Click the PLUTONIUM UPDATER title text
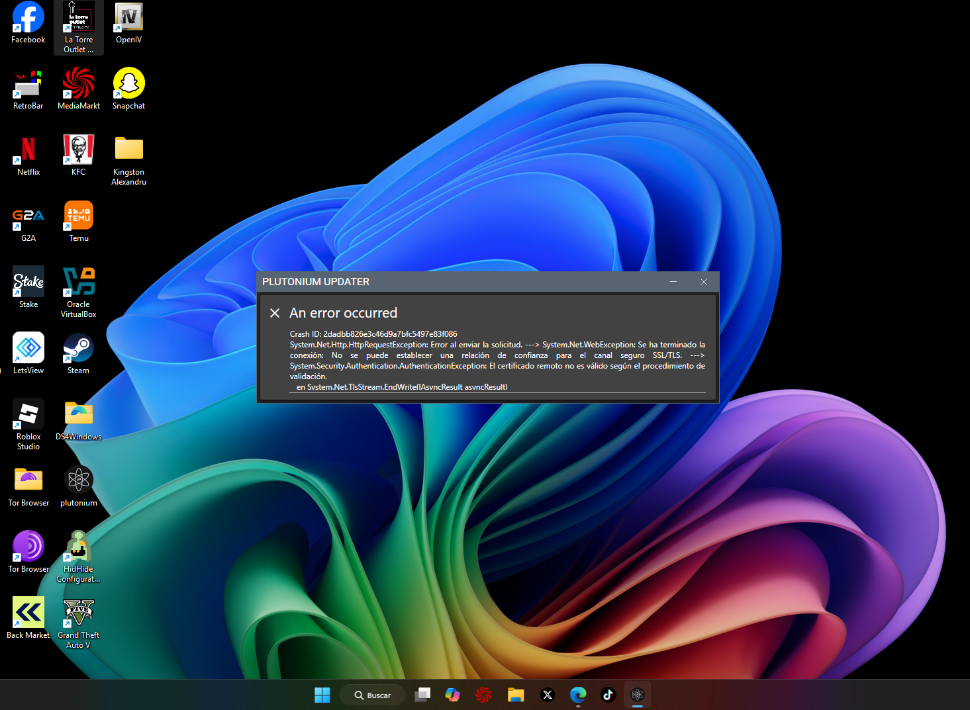The height and width of the screenshot is (710, 970). (316, 282)
